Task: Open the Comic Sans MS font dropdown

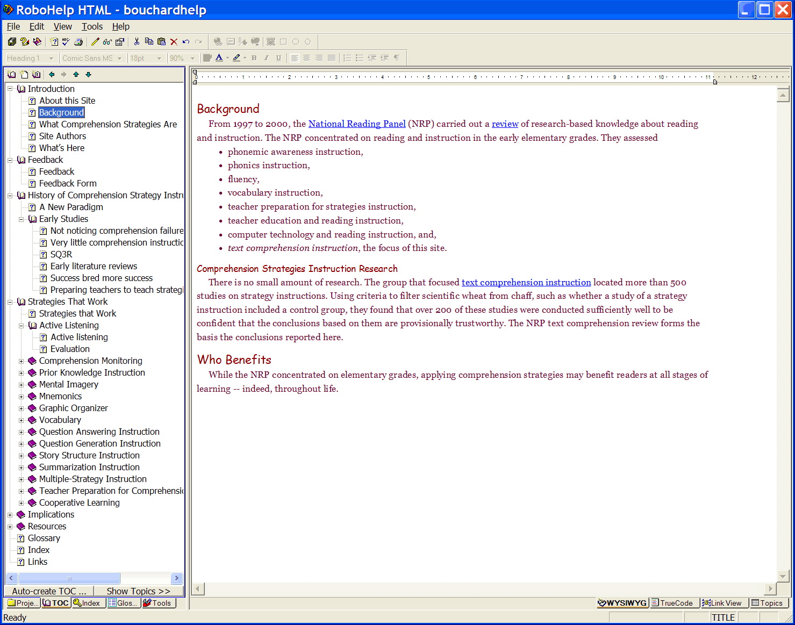Action: click(120, 58)
